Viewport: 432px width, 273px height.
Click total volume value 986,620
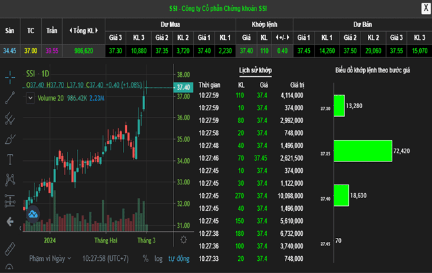tap(84, 51)
